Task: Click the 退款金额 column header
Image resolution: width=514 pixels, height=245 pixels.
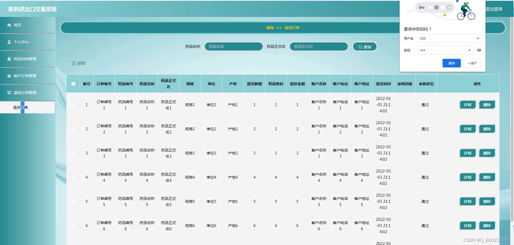Action: pos(297,84)
